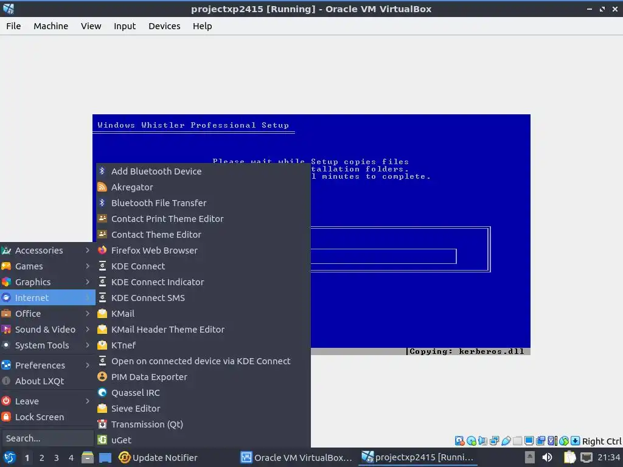The height and width of the screenshot is (467, 623).
Task: Open the removable media eject tray icon
Action: 529,457
